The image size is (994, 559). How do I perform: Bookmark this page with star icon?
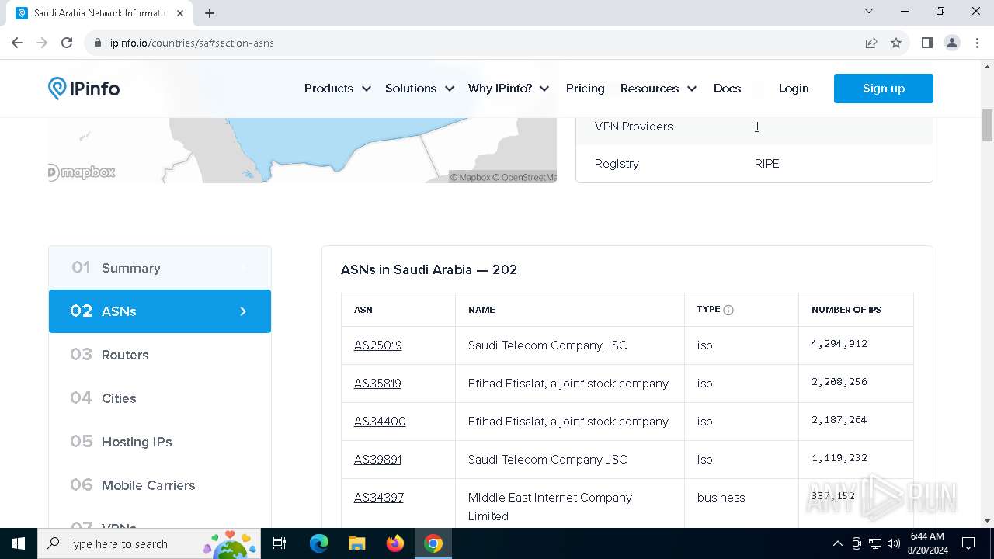pyautogui.click(x=896, y=43)
